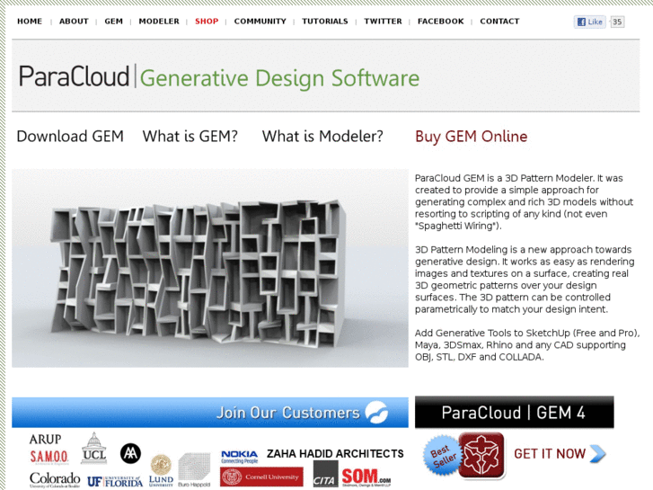The width and height of the screenshot is (653, 490).
Task: Click the Facebook Like button
Action: 590,22
